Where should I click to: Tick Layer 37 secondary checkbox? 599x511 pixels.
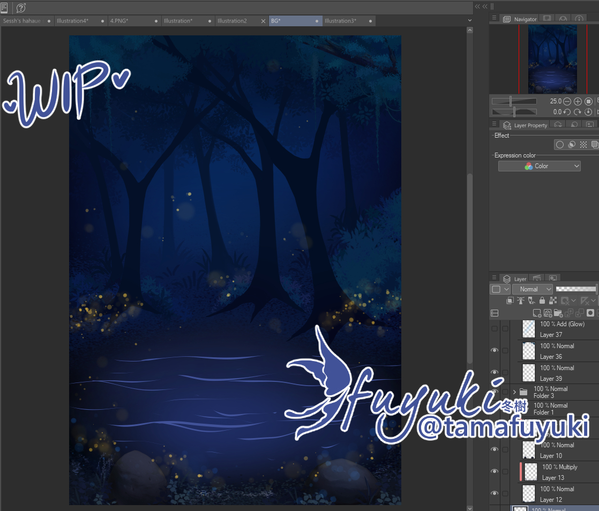[x=505, y=329]
